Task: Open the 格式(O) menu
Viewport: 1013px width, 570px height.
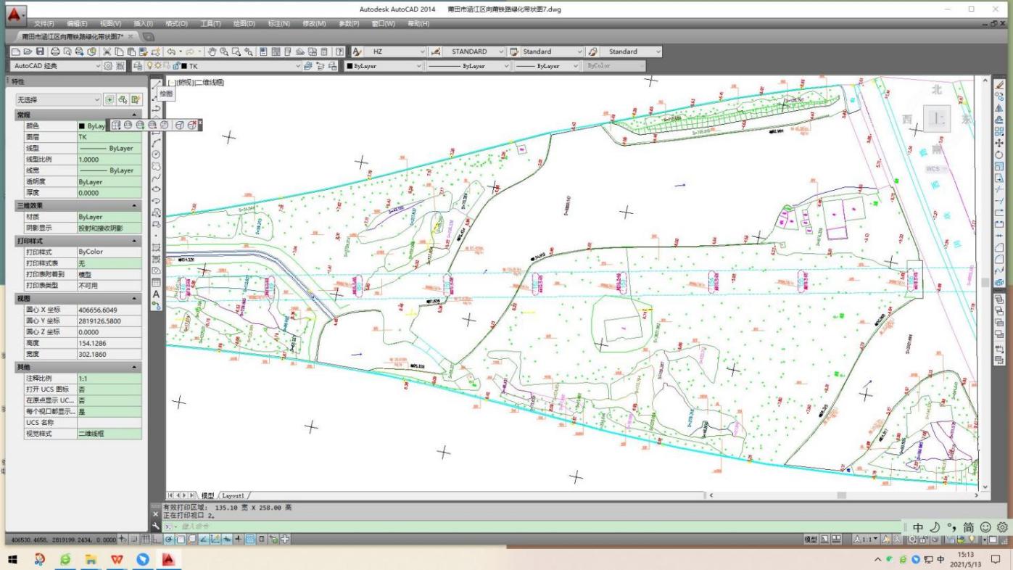Action: click(x=176, y=24)
